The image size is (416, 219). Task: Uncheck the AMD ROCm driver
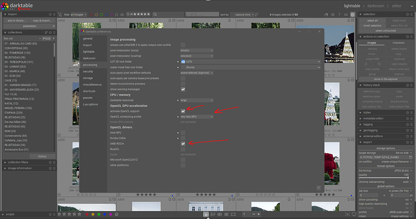(x=183, y=144)
